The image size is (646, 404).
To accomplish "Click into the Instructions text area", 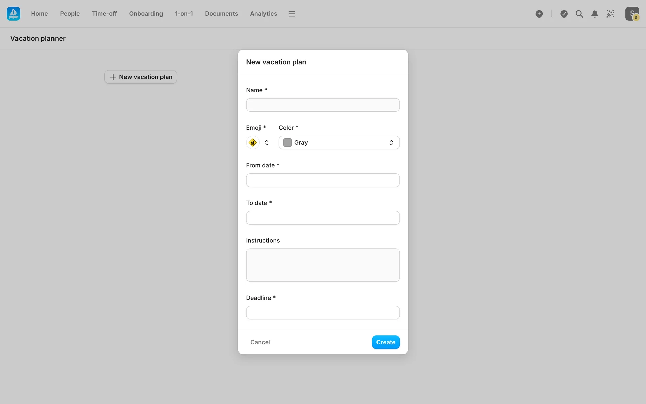I will click(323, 265).
